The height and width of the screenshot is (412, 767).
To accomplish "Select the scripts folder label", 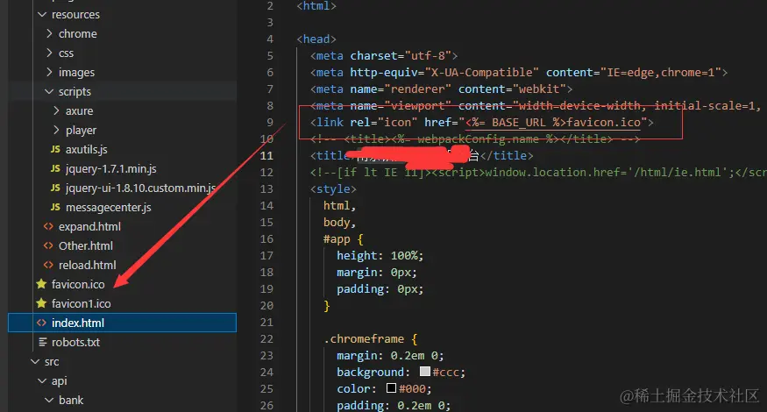I will [x=75, y=91].
